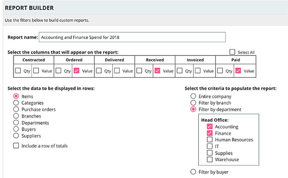The width and height of the screenshot is (288, 178).
Task: Click the Ordered column header
Action: (74, 60)
